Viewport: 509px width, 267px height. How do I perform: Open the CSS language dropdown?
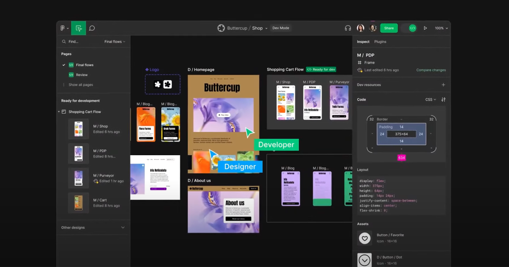pos(430,99)
